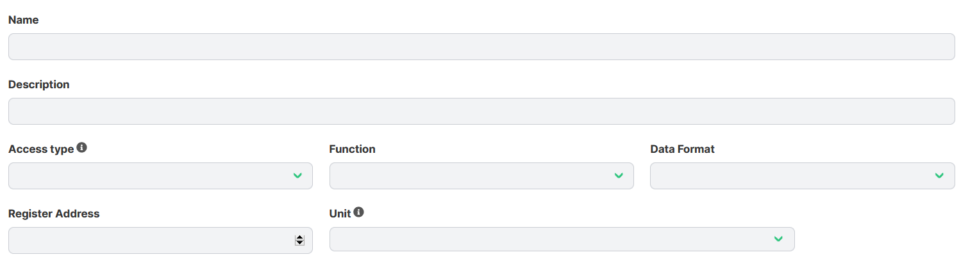The image size is (977, 259).
Task: Focus the Name text field
Action: (x=481, y=47)
